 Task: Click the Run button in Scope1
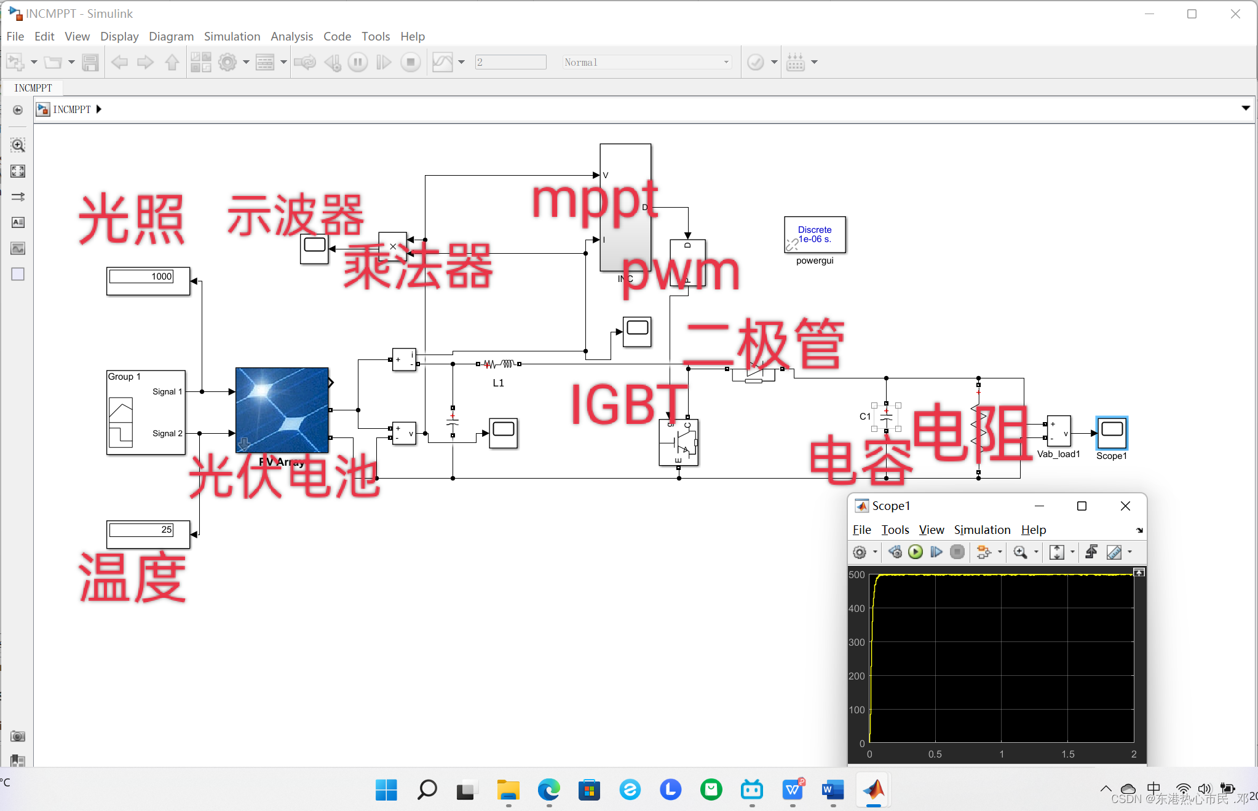click(915, 552)
